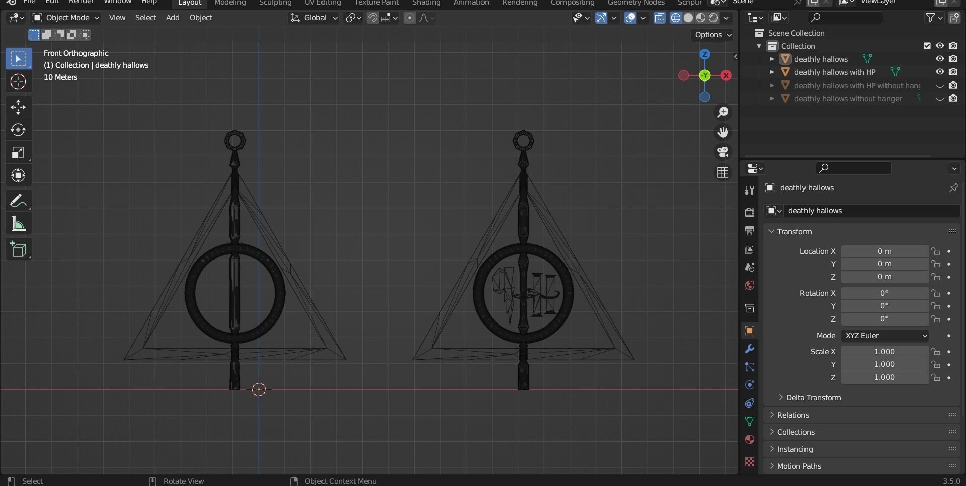Select the Move tool

[x=19, y=107]
